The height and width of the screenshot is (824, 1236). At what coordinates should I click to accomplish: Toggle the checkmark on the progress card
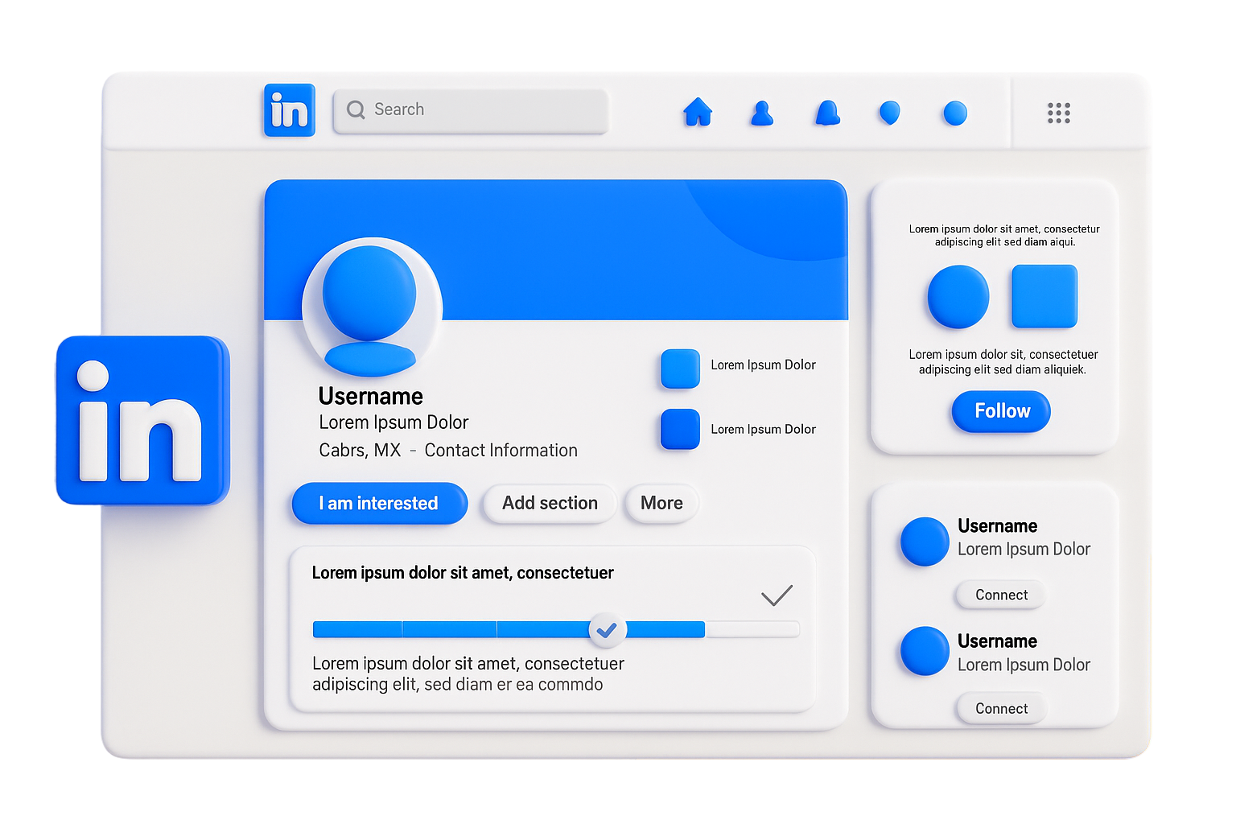[777, 595]
